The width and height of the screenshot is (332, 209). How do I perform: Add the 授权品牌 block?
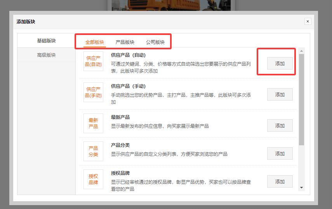280,181
